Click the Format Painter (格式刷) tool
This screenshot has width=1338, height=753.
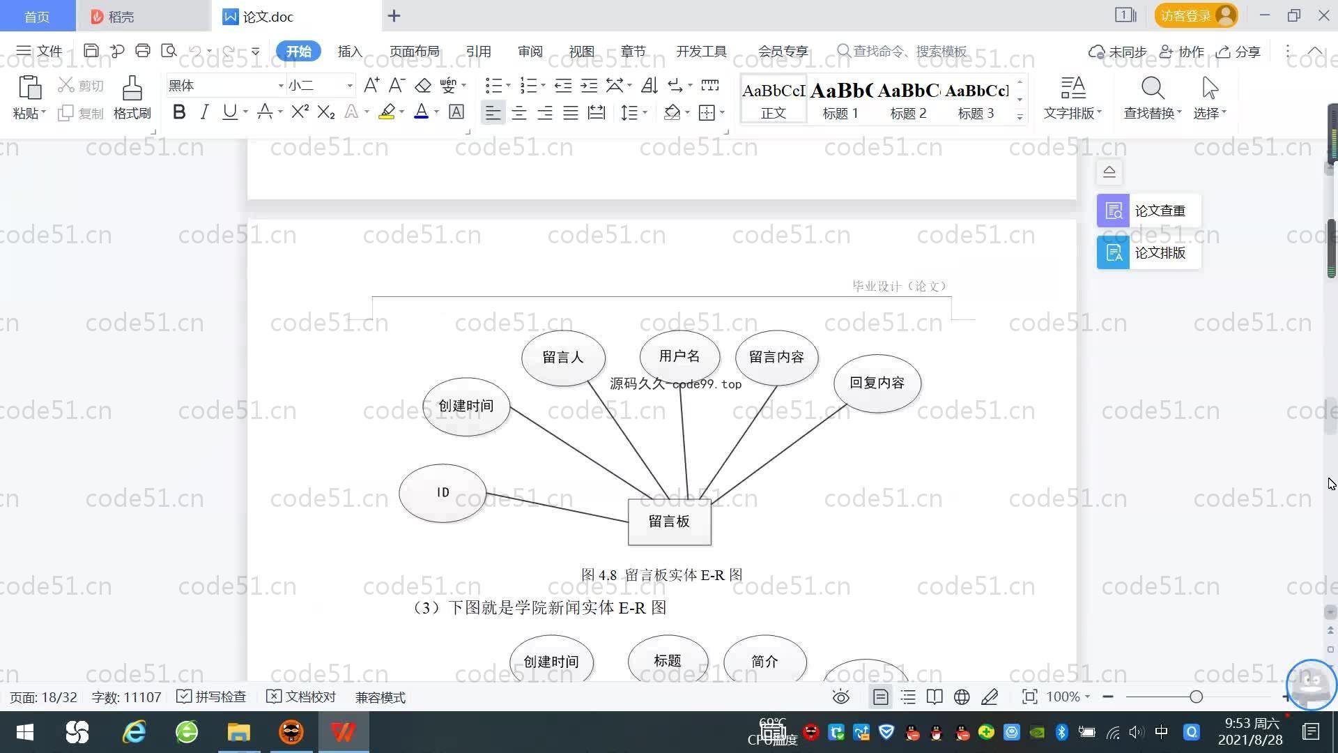click(132, 98)
